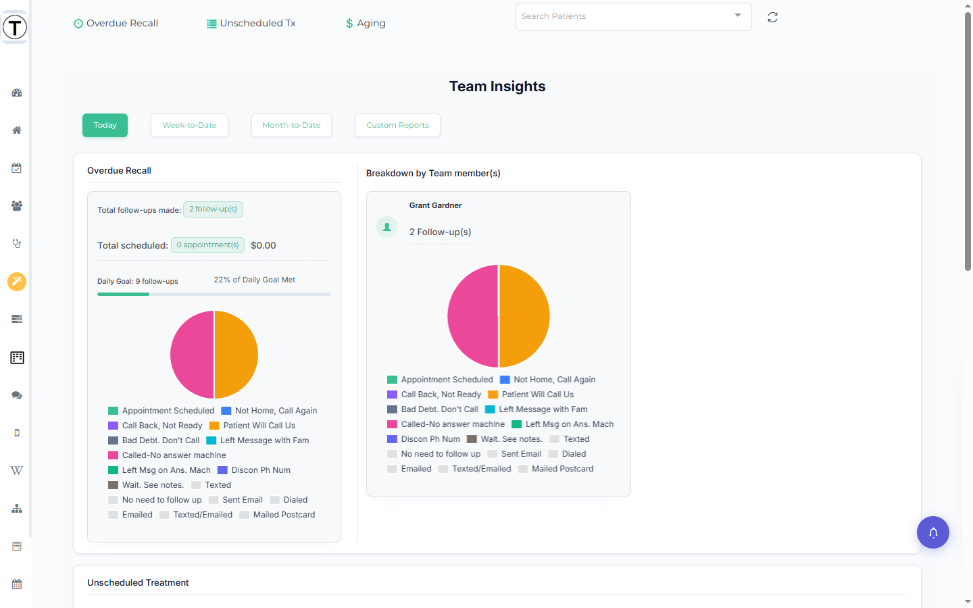Click the page vertical scrollbar
This screenshot has height=608, width=973.
click(x=968, y=142)
